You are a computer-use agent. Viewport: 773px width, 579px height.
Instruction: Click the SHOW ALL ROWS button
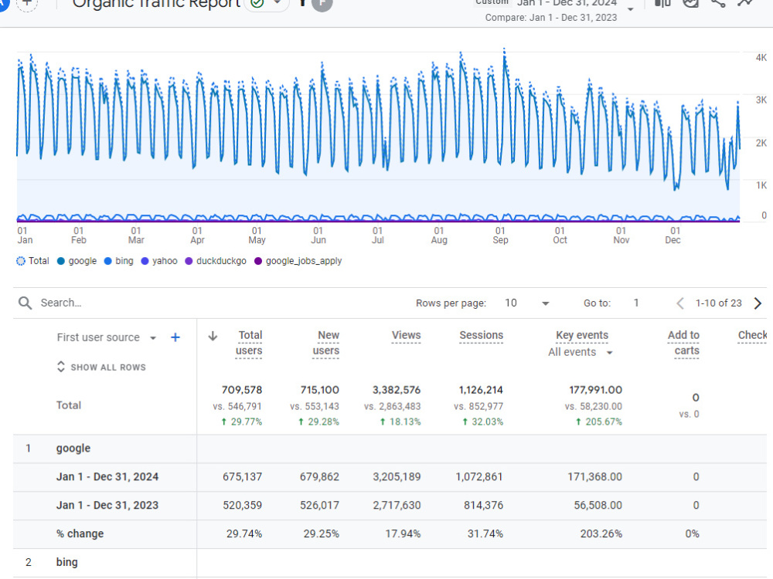point(101,367)
